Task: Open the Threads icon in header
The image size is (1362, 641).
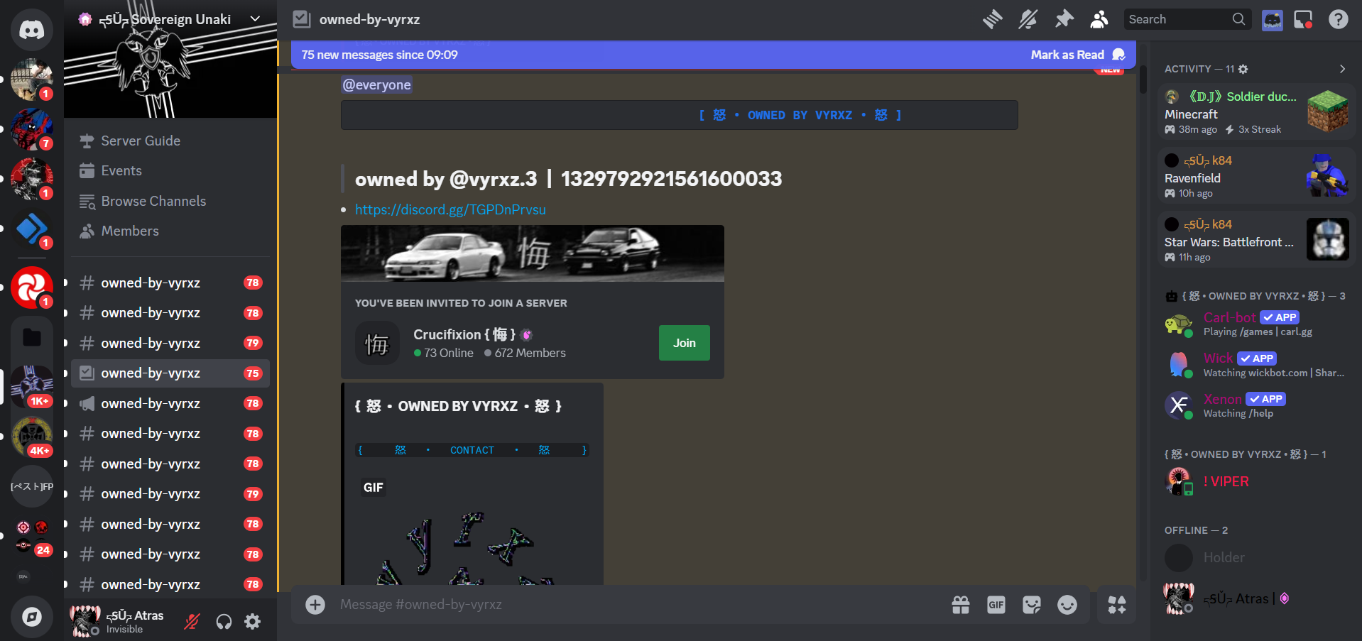Action: pyautogui.click(x=992, y=19)
